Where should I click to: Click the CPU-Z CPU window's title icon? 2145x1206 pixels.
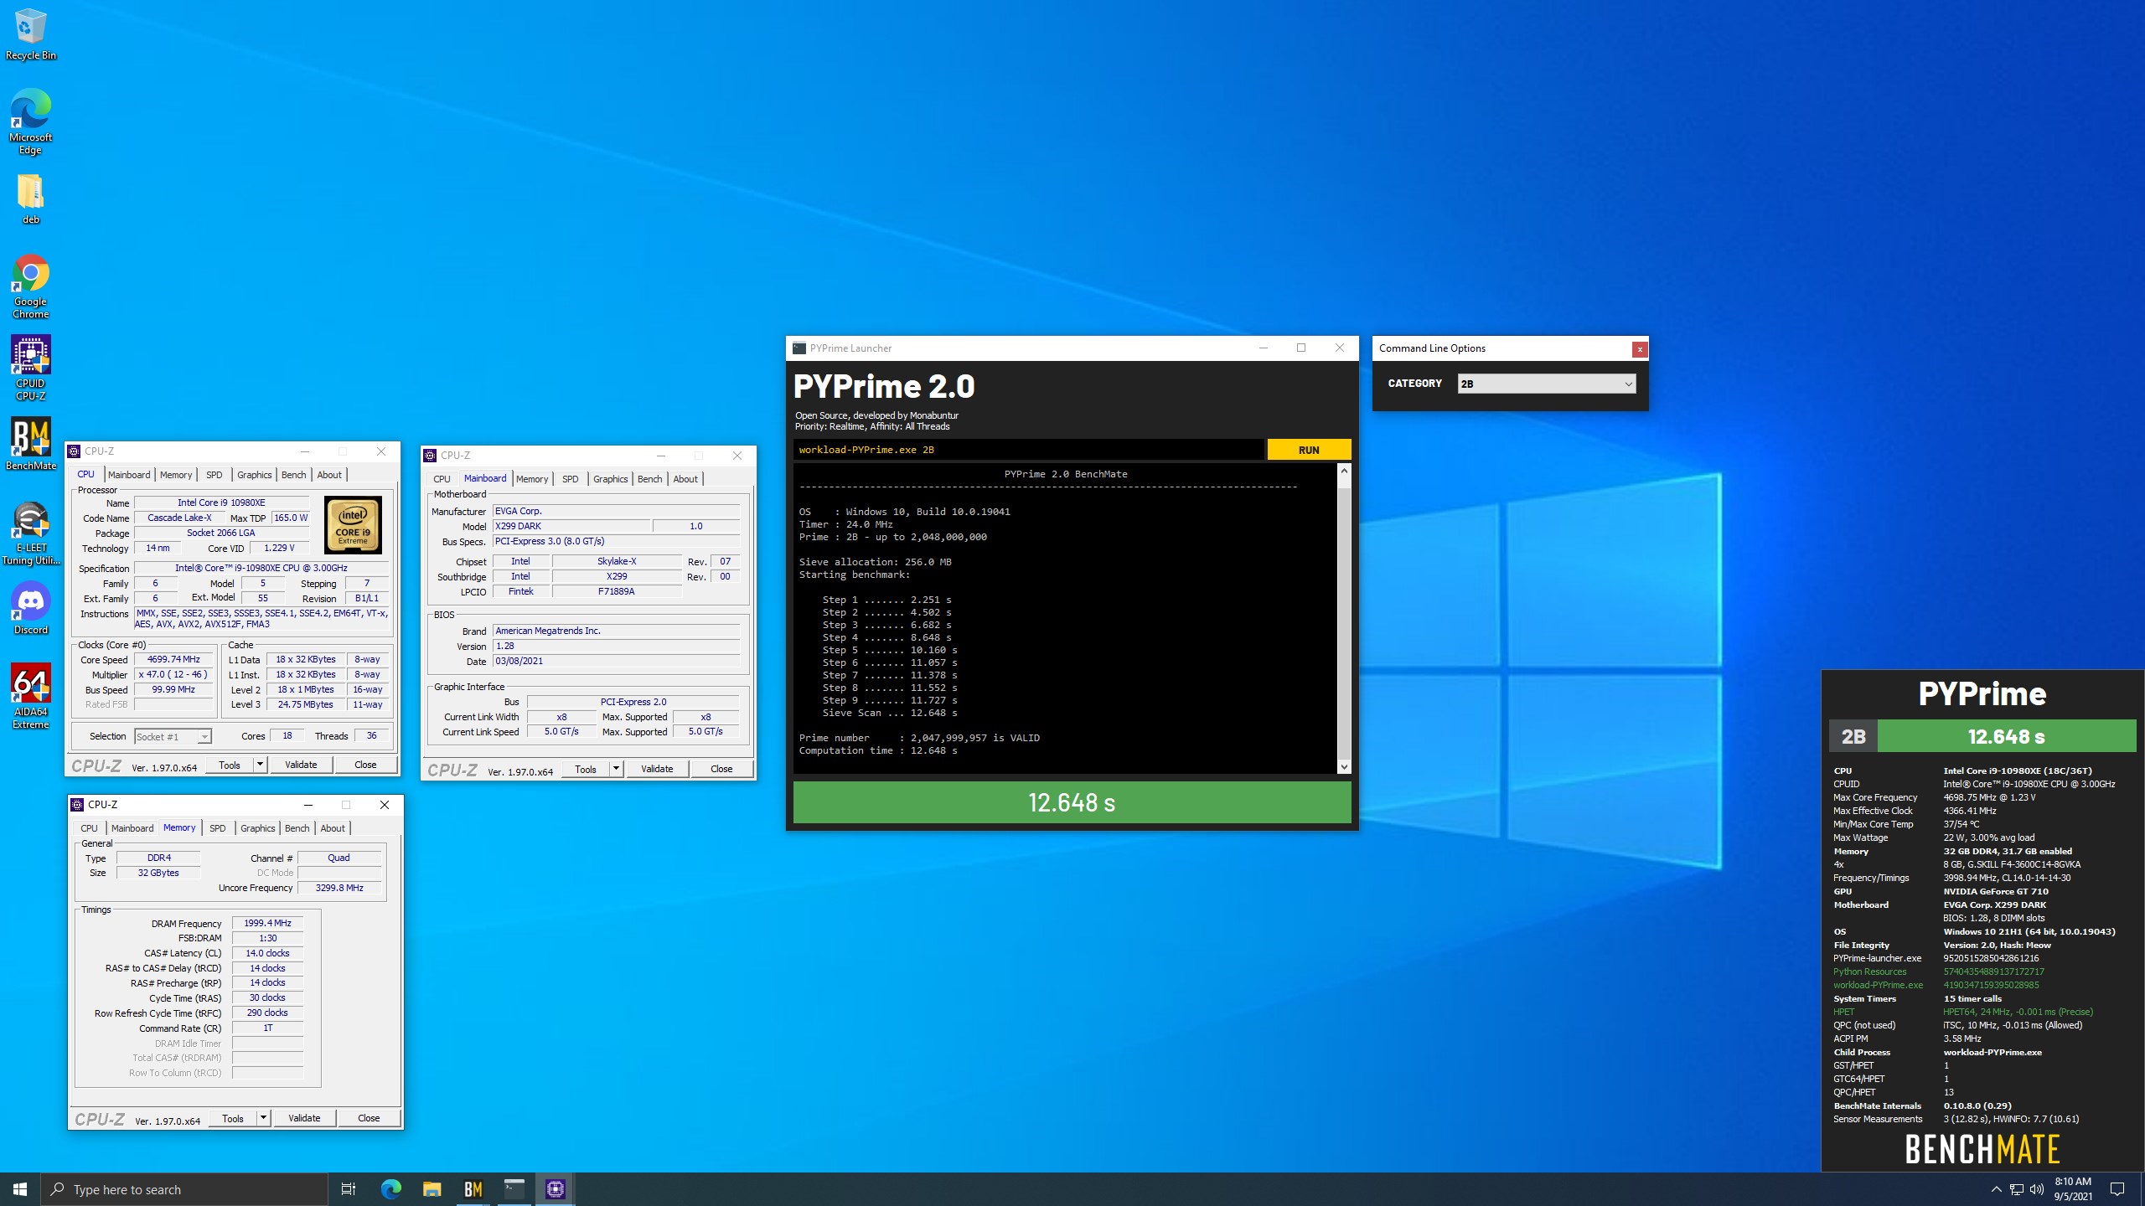point(74,451)
